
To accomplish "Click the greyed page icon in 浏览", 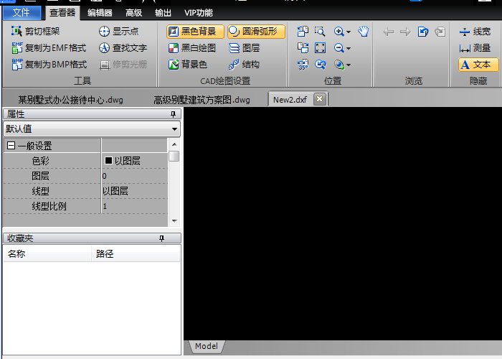I will tap(440, 32).
